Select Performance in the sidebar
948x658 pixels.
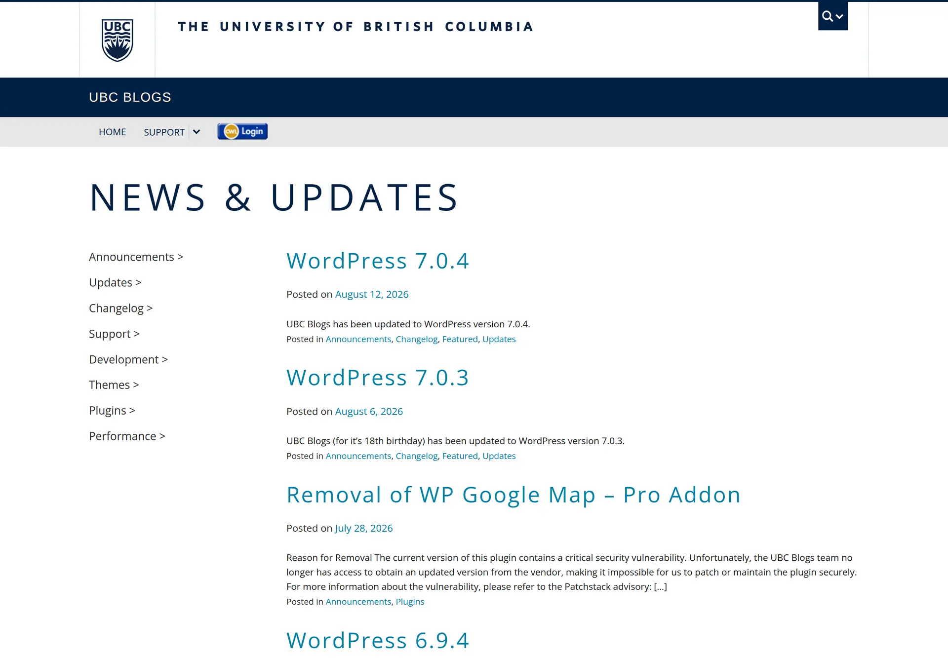127,436
